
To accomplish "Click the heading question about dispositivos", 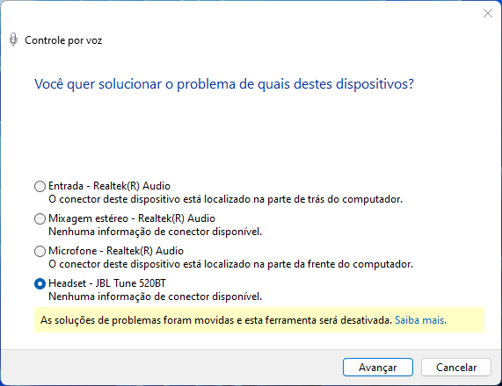I will click(224, 84).
